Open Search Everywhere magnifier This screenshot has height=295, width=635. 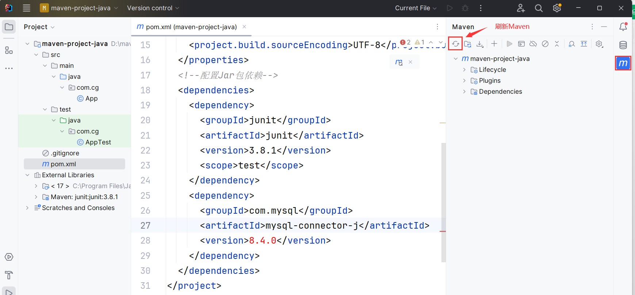(539, 8)
